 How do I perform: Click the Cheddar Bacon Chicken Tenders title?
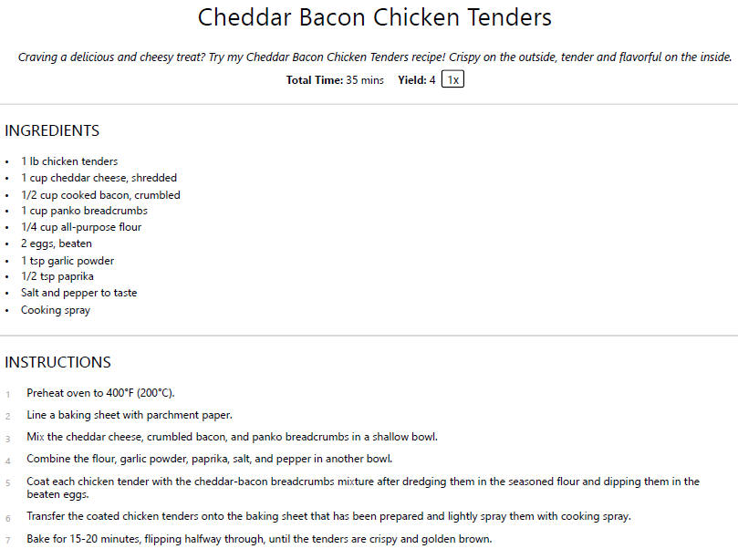(375, 18)
